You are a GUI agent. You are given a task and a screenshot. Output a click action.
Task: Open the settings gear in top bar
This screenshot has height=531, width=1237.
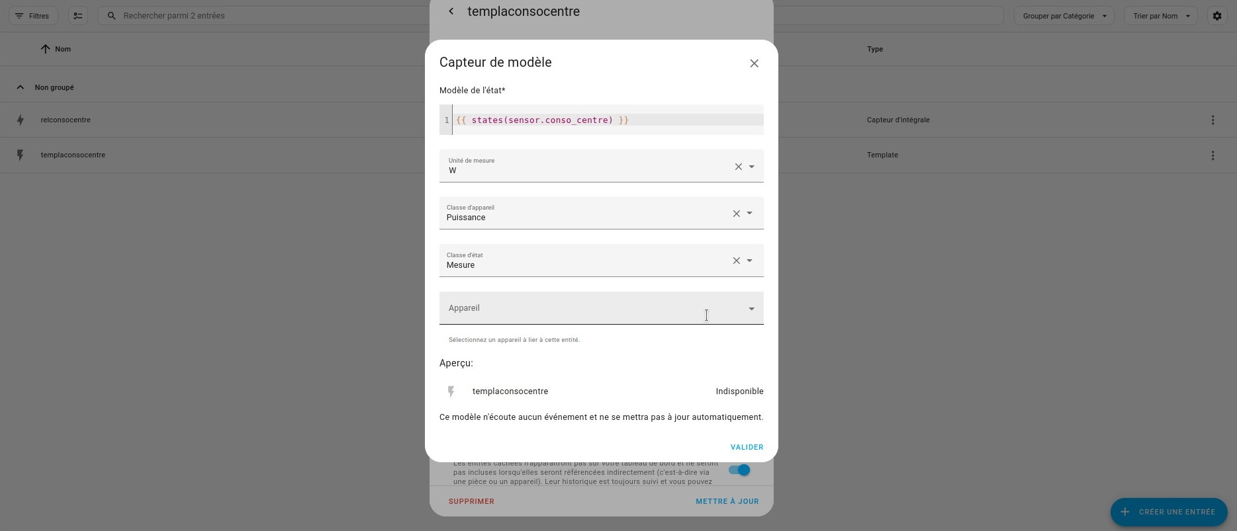click(1216, 16)
